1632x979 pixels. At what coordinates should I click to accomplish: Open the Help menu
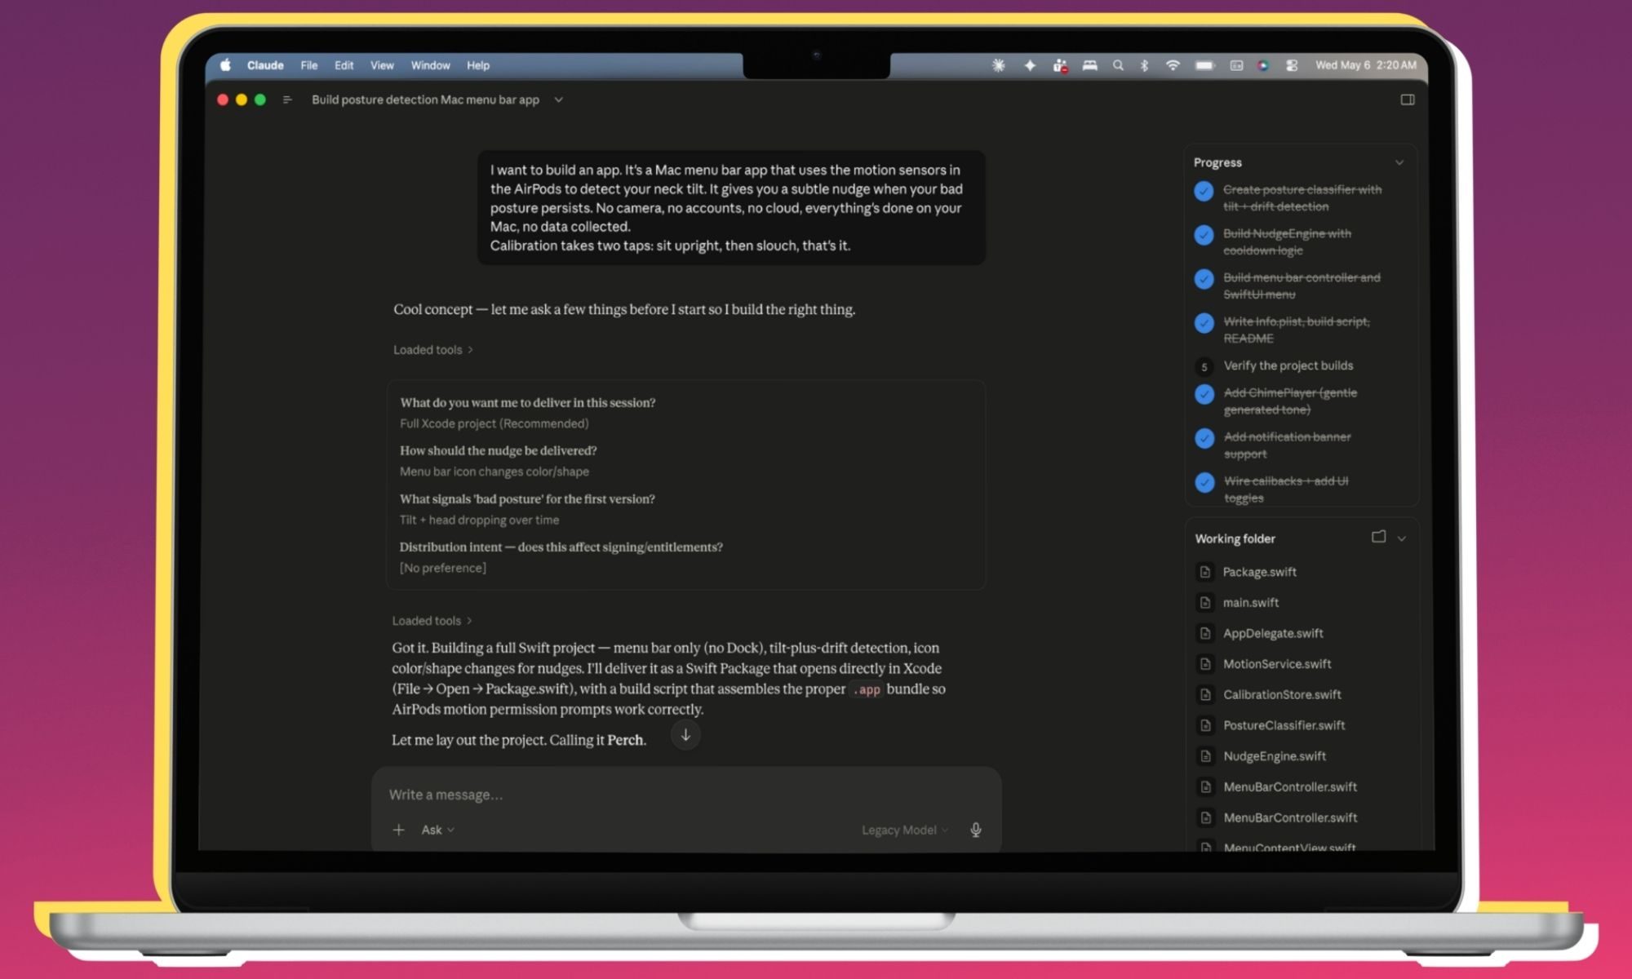(478, 65)
